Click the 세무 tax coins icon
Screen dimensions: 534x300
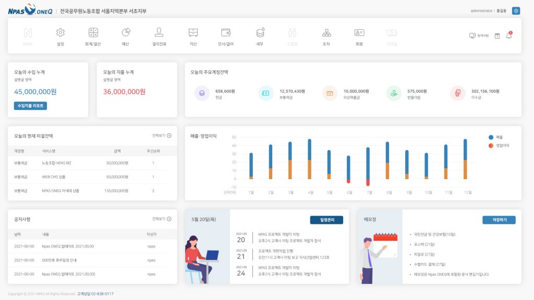[260, 33]
